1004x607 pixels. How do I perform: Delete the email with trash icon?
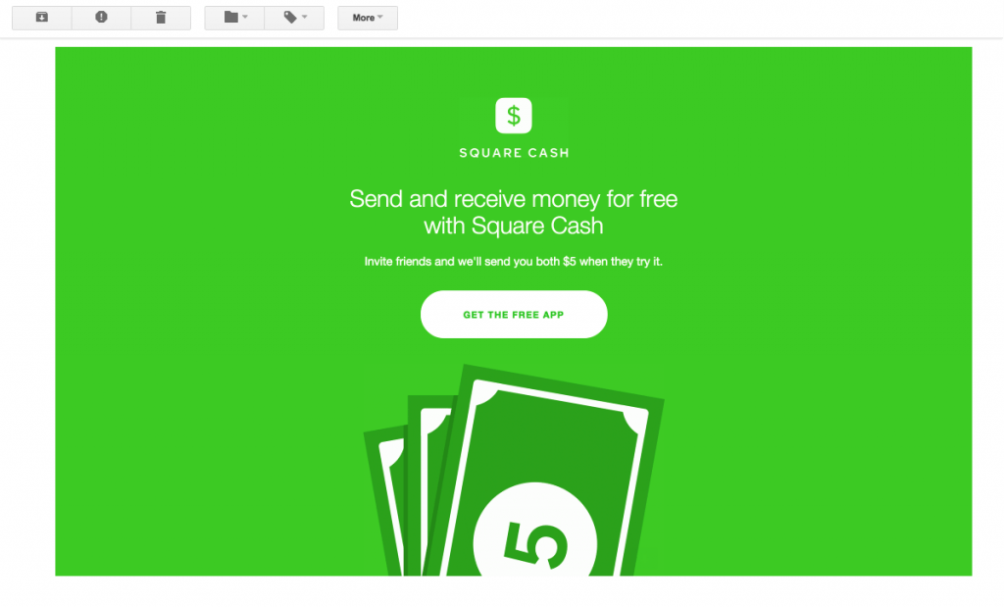pyautogui.click(x=161, y=18)
